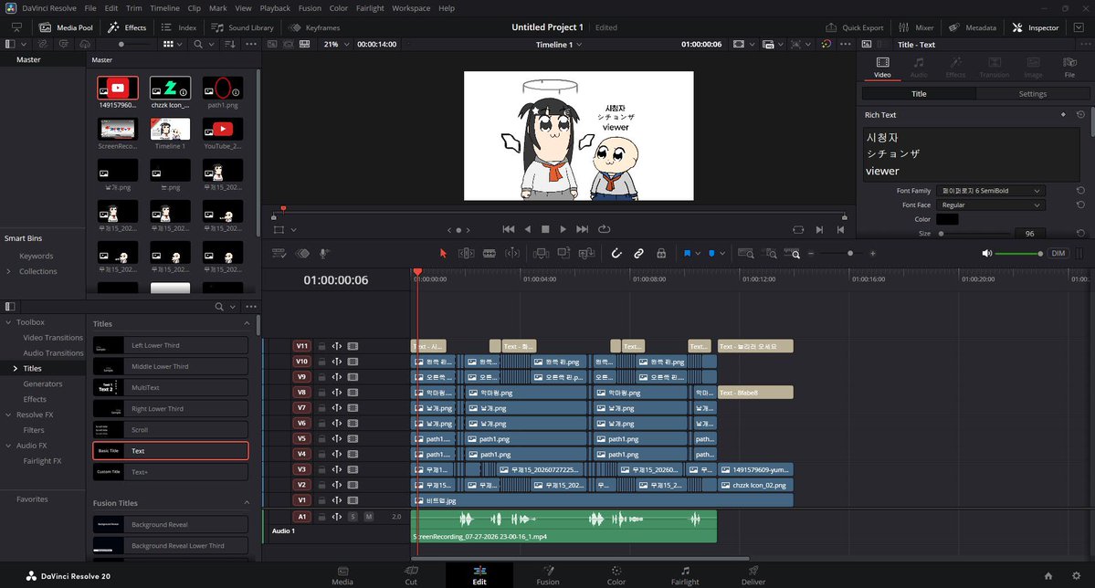Open Project Settings gear icon
Viewport: 1095px width, 588px height.
pyautogui.click(x=1076, y=576)
